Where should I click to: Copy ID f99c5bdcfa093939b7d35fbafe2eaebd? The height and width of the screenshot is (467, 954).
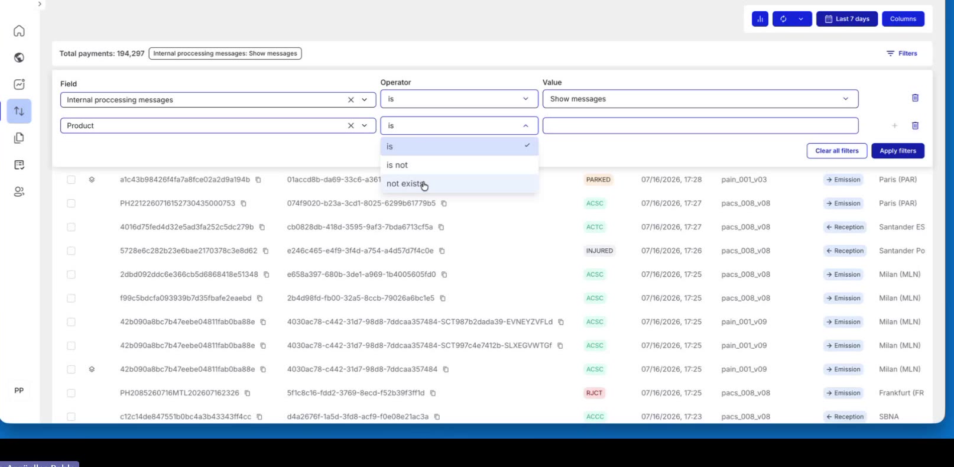point(259,299)
